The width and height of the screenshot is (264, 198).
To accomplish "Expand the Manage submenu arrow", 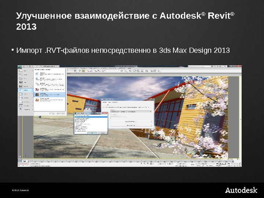I will point(32,106).
